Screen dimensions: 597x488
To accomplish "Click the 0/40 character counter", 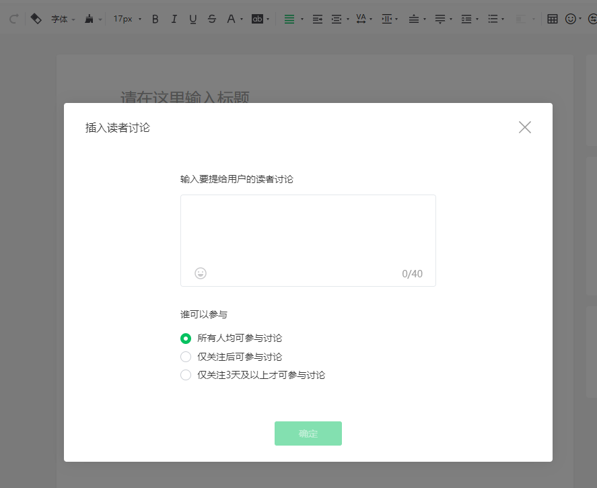I will coord(413,274).
